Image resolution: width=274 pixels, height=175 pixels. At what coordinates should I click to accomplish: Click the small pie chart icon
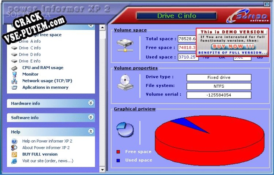pyautogui.click(x=125, y=129)
